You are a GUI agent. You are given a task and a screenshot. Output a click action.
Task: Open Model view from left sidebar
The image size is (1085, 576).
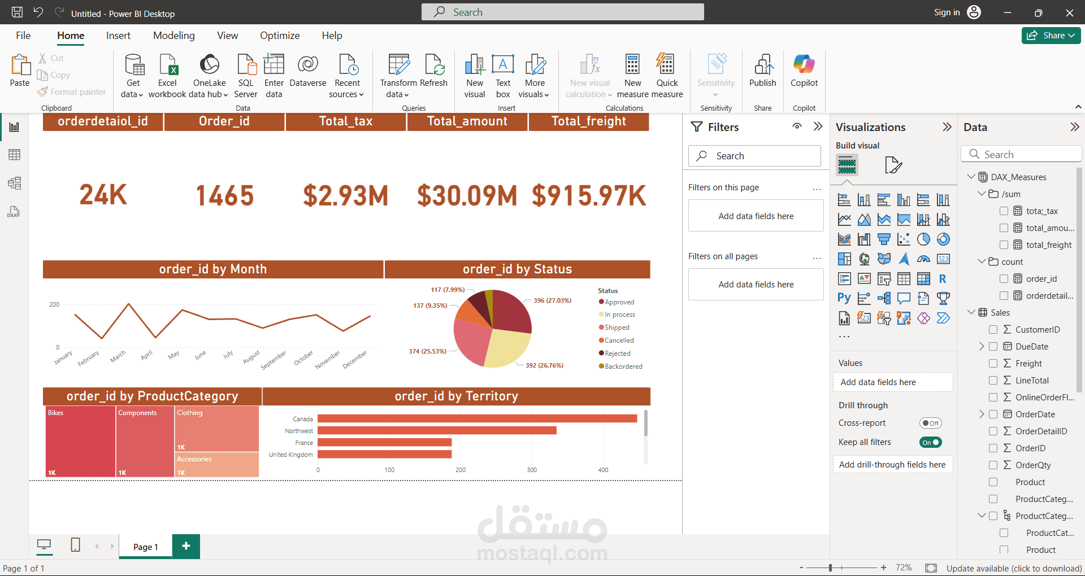[x=14, y=183]
